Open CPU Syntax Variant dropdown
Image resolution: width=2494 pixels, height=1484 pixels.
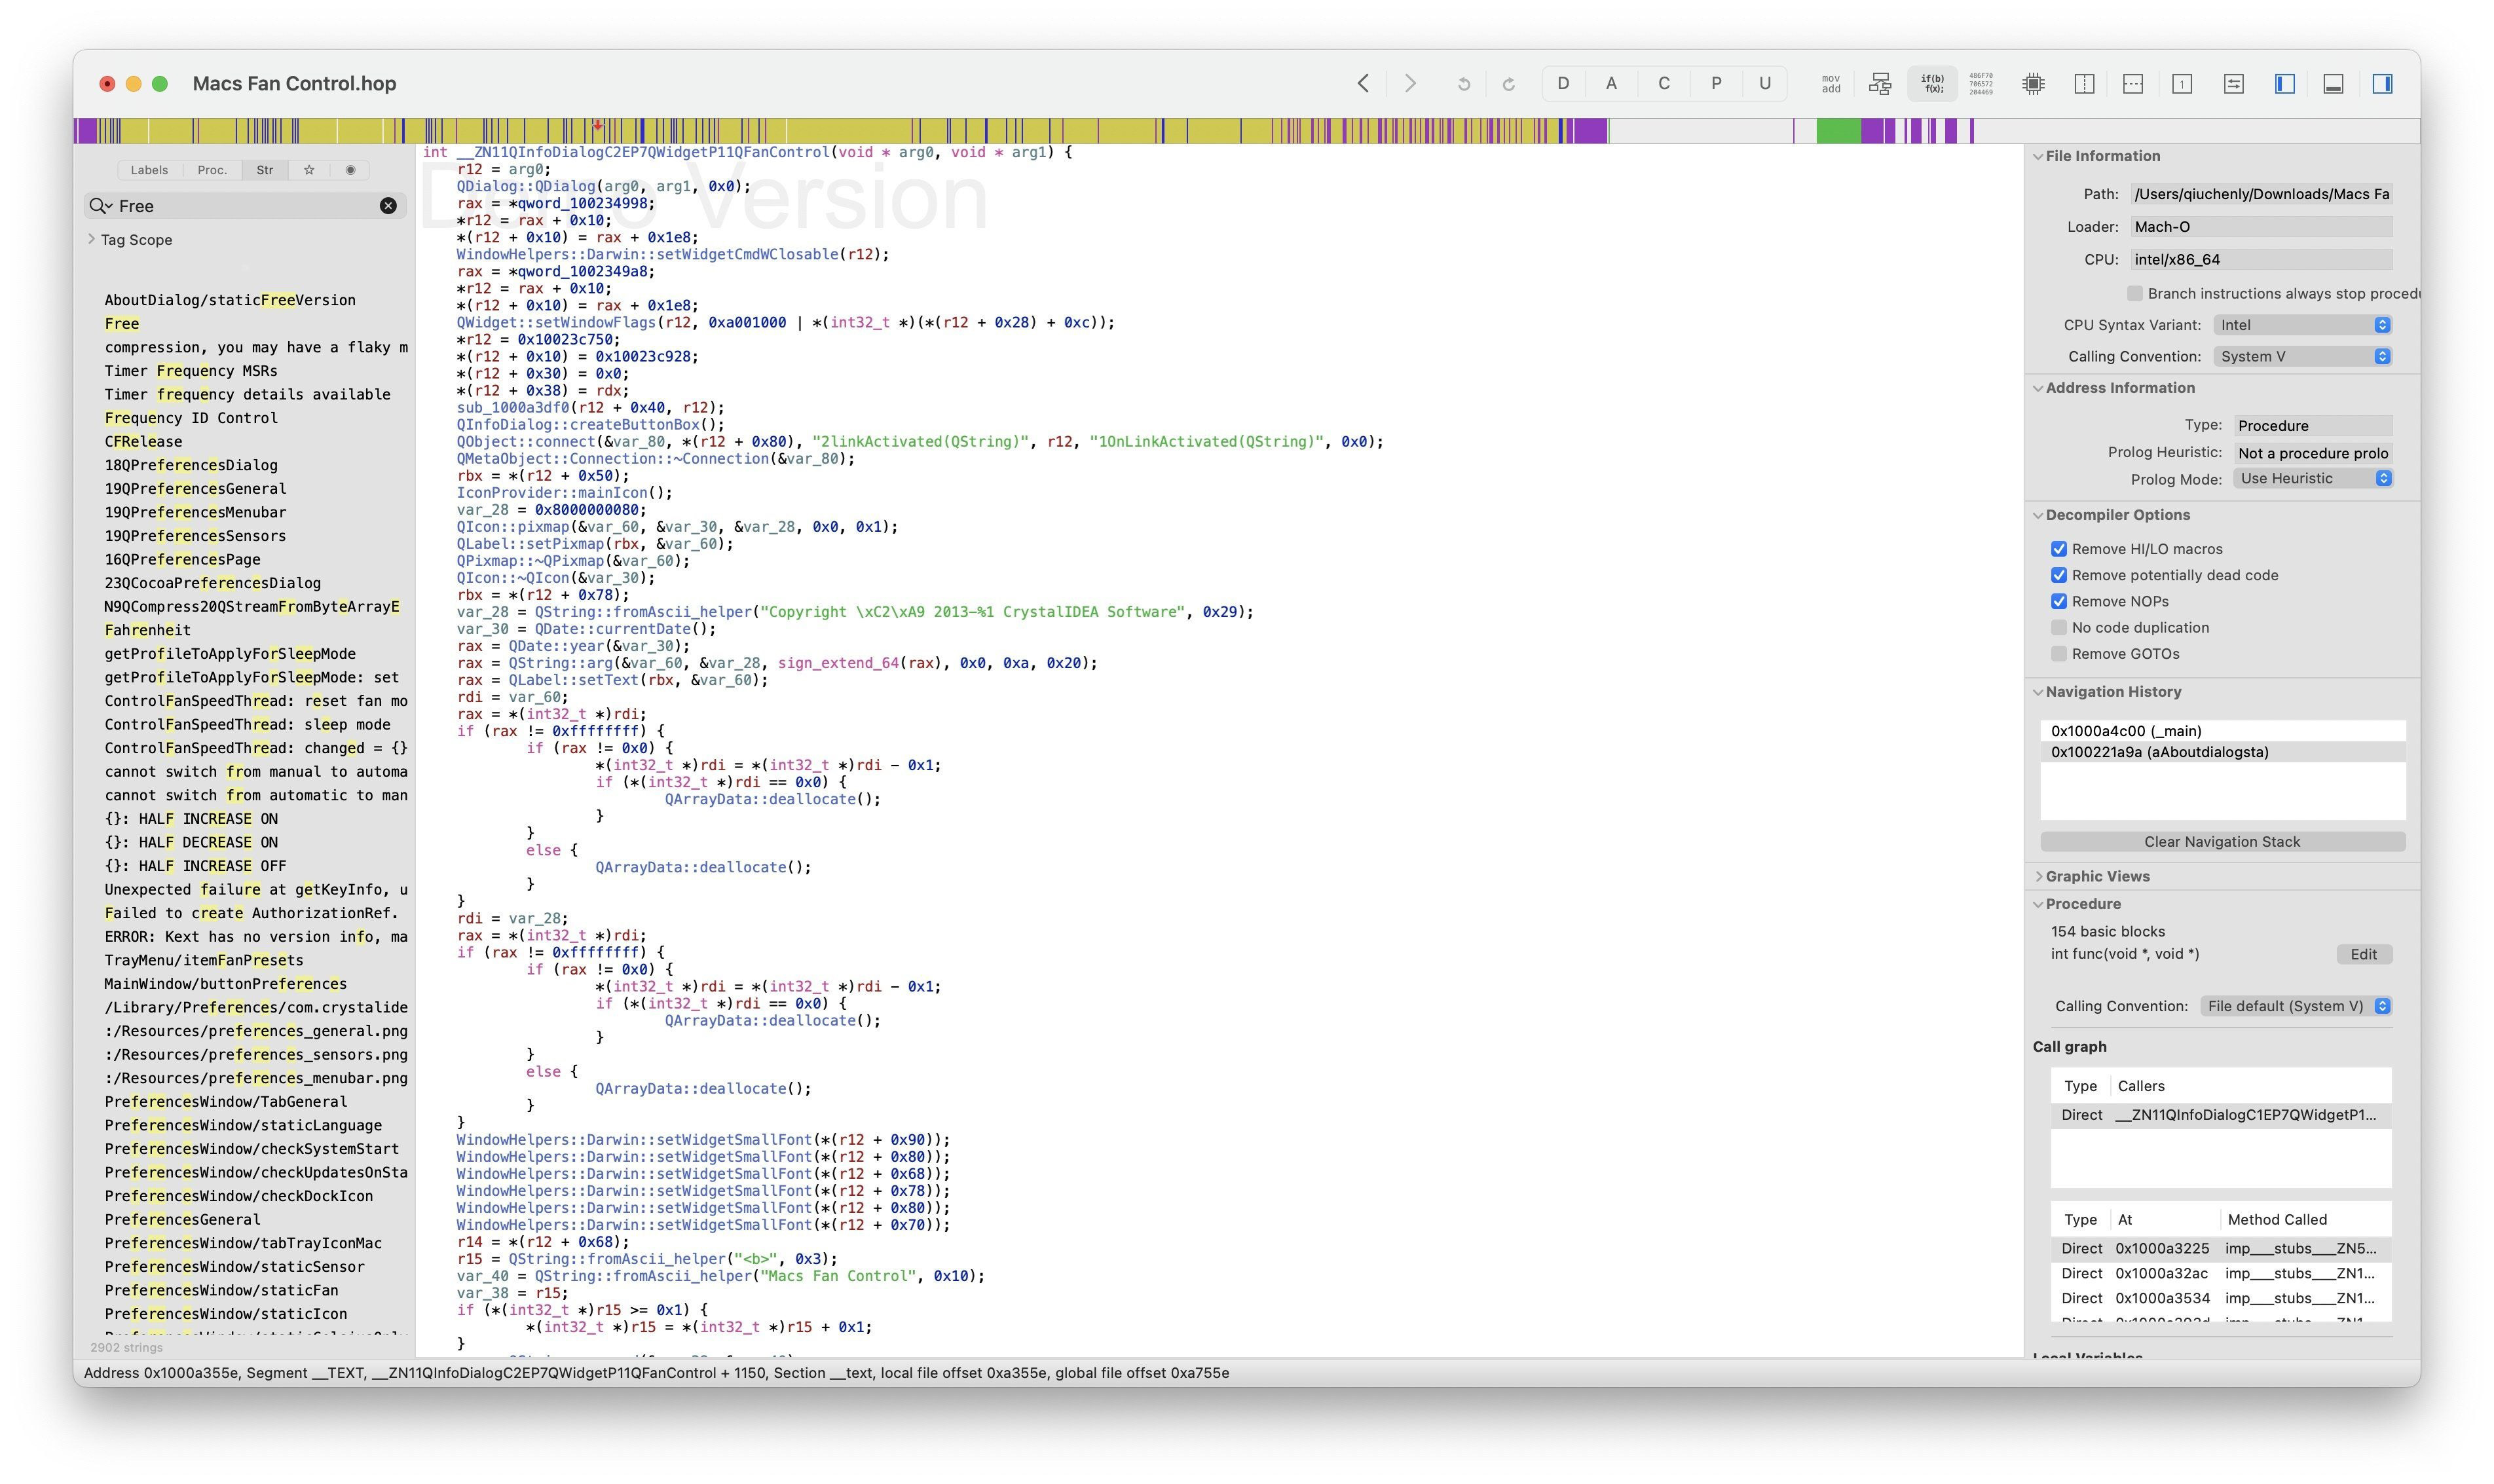(2302, 325)
